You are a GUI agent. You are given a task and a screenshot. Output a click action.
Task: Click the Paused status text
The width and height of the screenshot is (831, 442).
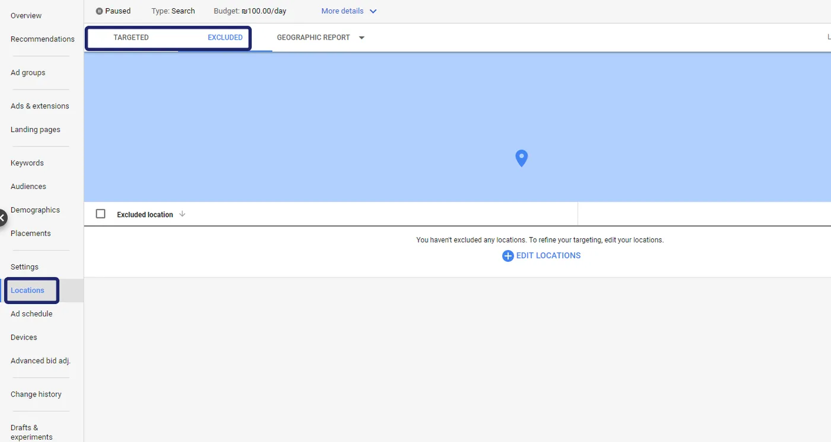(x=118, y=11)
